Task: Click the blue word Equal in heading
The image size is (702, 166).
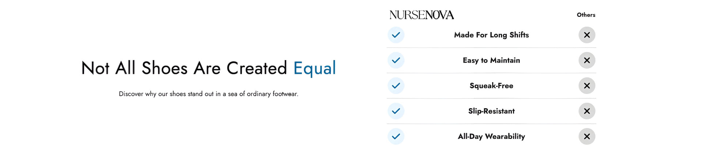Action: click(314, 68)
